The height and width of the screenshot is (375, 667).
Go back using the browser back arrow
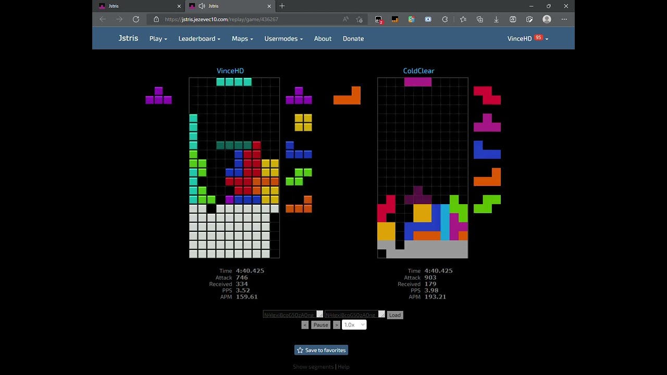pos(103,19)
